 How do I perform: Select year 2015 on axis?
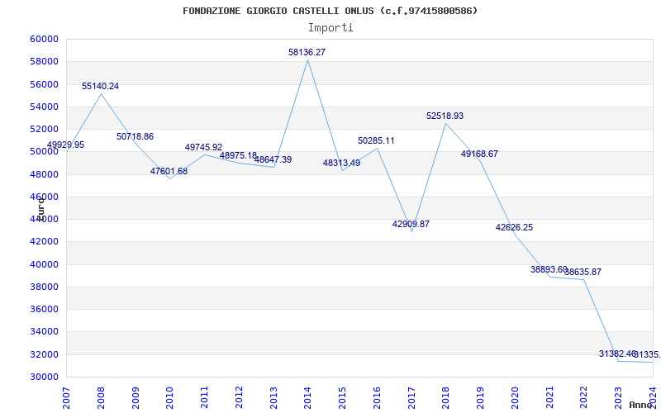pos(342,398)
